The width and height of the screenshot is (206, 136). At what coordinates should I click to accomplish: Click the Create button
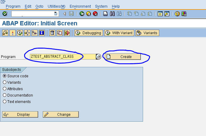[x=123, y=57]
